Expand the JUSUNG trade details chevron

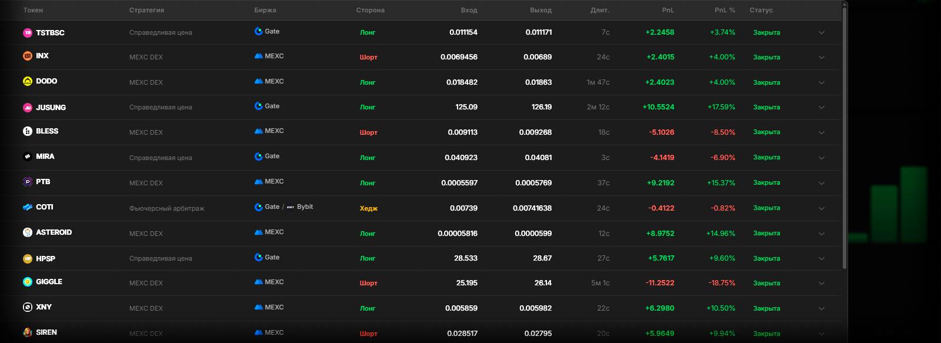822,108
